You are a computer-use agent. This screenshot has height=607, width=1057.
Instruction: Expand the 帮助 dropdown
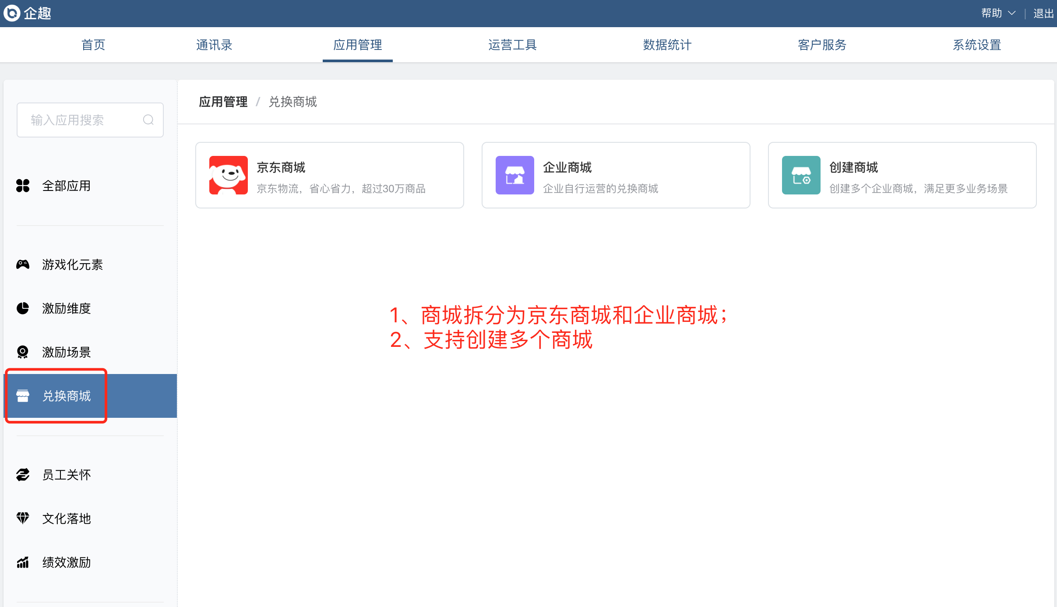tap(998, 13)
